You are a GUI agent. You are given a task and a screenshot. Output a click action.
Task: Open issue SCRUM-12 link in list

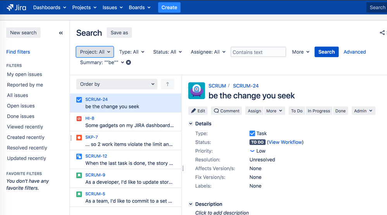(x=96, y=156)
